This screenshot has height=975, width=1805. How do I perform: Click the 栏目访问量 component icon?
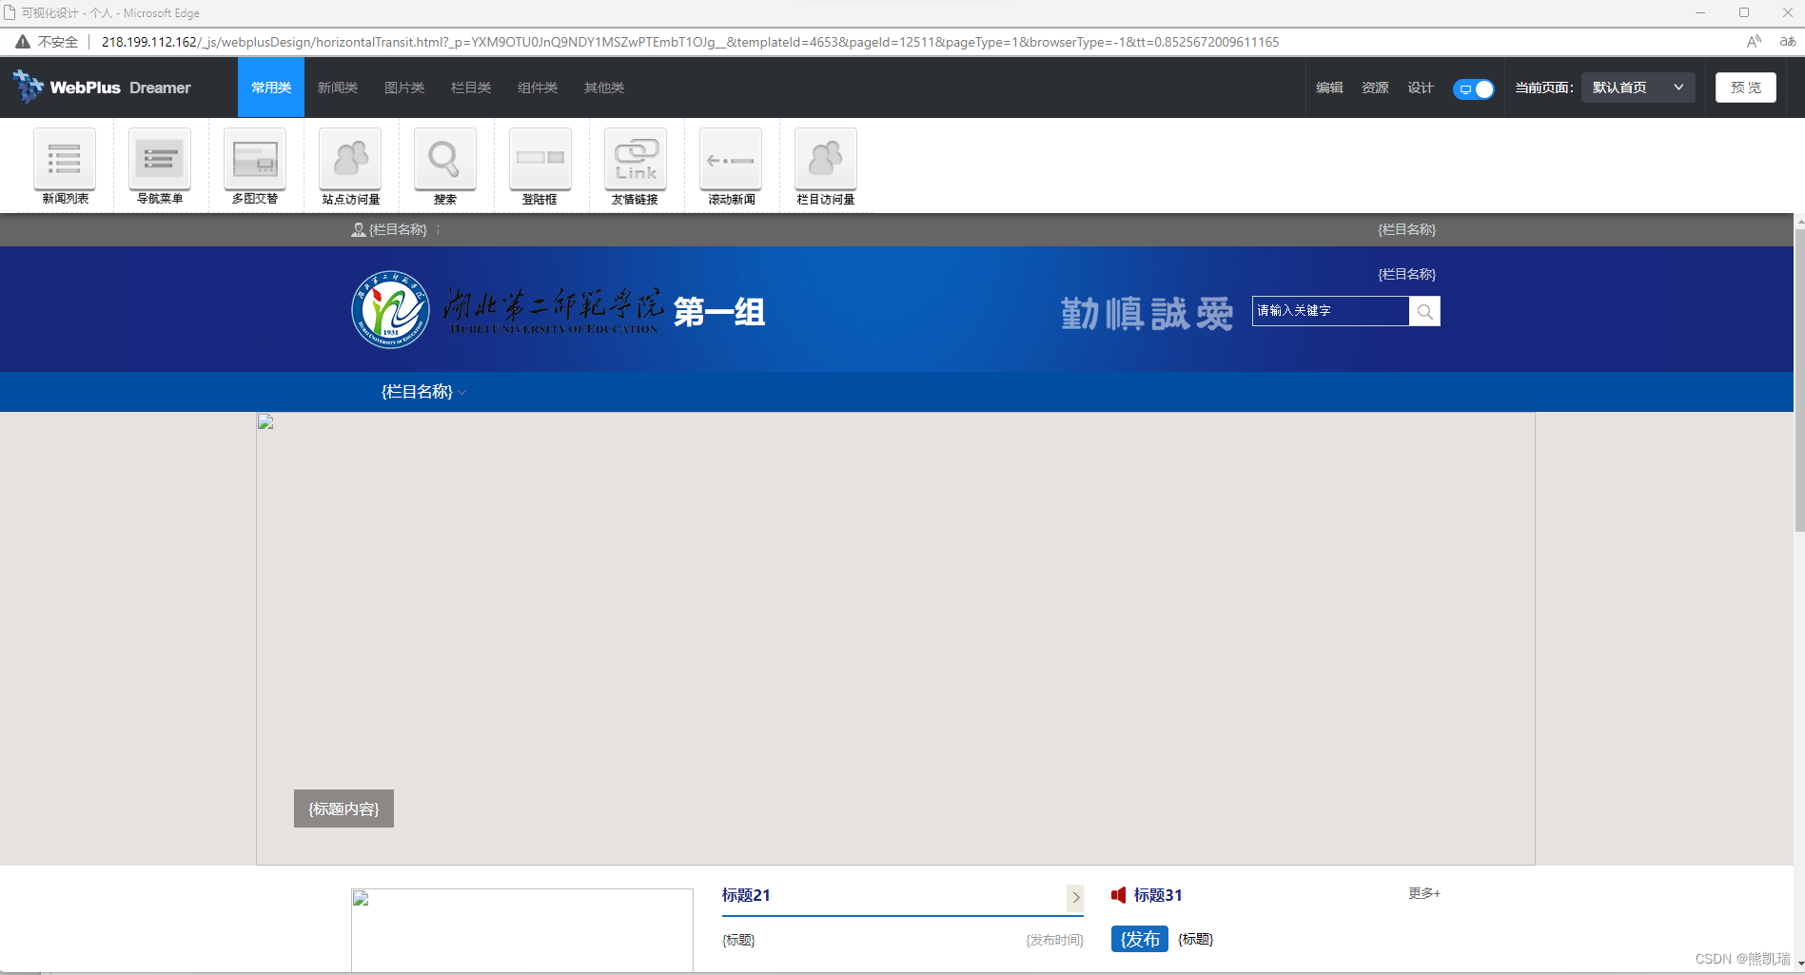(x=825, y=166)
